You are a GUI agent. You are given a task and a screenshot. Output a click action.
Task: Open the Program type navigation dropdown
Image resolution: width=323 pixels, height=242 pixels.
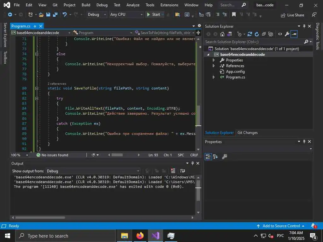(103, 33)
